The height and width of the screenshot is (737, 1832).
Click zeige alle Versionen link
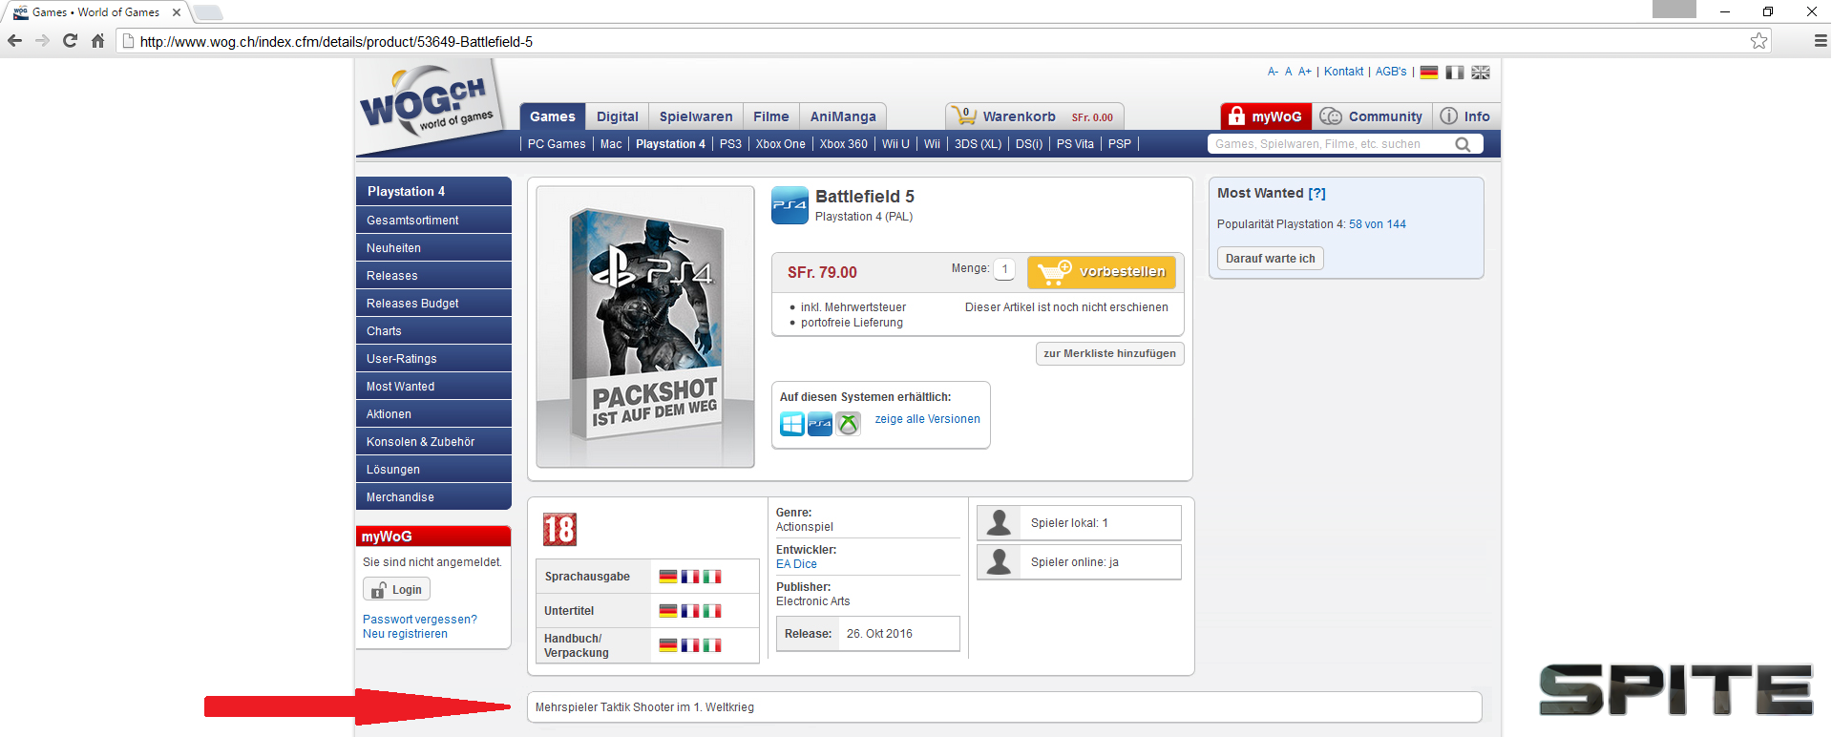(x=927, y=419)
